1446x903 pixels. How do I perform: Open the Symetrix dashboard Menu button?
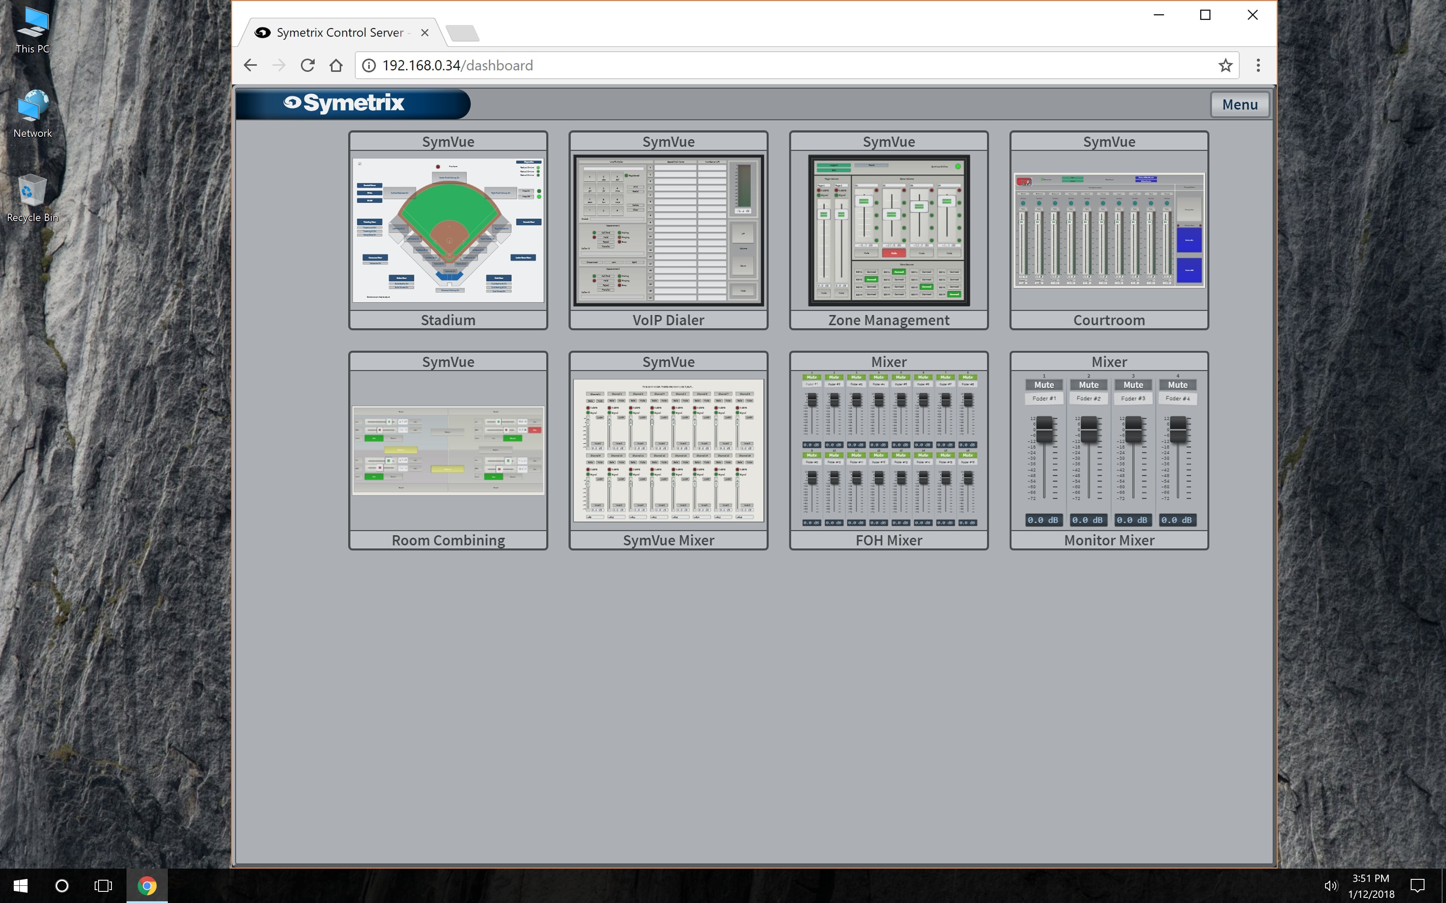tap(1239, 104)
